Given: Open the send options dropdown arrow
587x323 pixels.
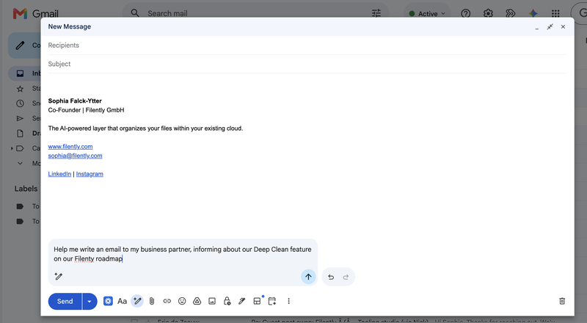Looking at the screenshot, I should 90,301.
